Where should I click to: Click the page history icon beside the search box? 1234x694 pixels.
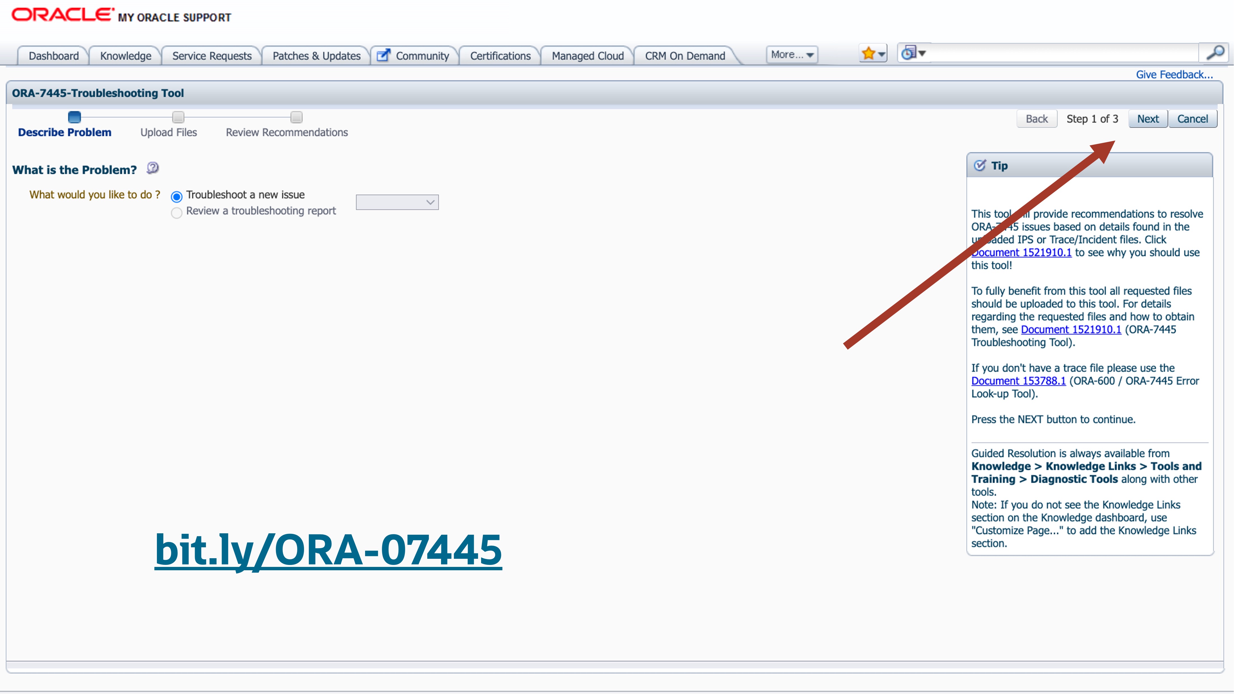(x=909, y=53)
